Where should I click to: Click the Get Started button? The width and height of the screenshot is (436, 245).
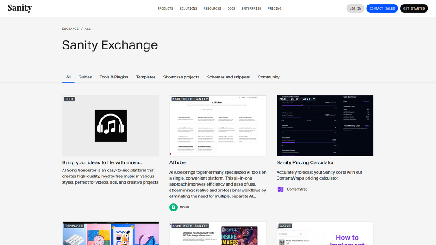point(414,8)
